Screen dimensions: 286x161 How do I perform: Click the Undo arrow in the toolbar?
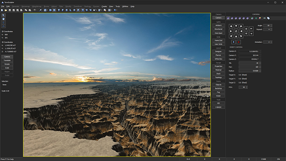click(x=34, y=10)
